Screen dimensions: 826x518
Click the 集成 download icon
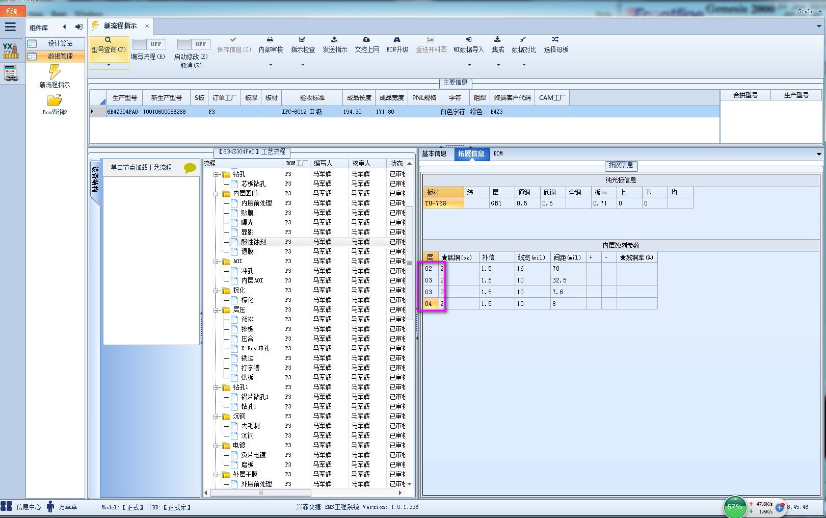point(497,39)
